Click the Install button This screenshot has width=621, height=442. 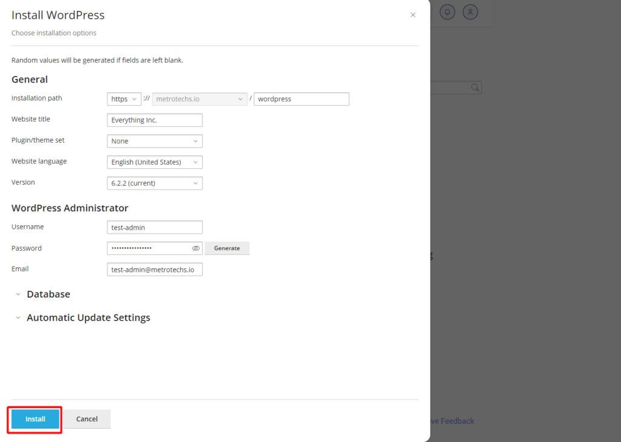pos(35,419)
